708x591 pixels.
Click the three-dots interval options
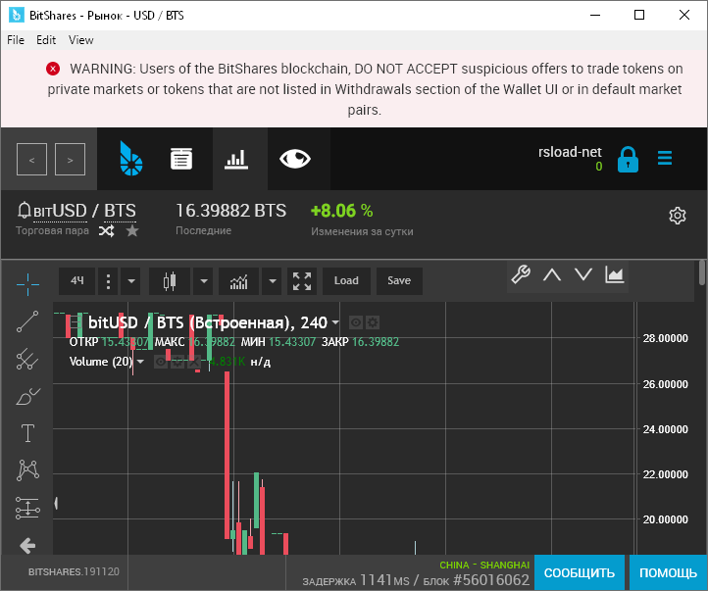pyautogui.click(x=108, y=281)
